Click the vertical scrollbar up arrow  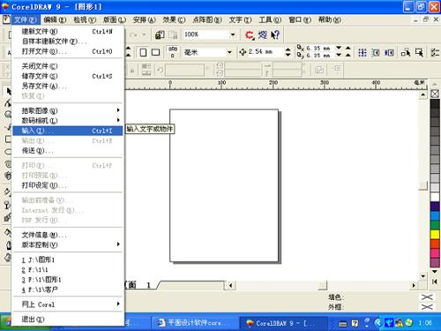(x=422, y=94)
